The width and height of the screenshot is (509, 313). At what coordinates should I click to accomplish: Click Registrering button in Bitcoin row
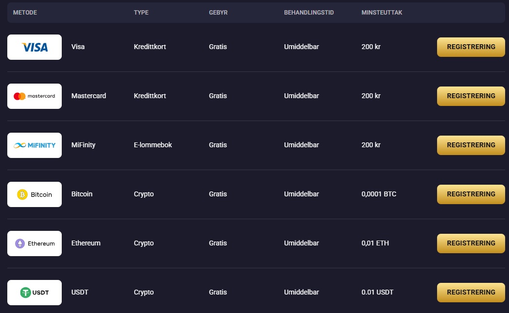[x=471, y=194]
